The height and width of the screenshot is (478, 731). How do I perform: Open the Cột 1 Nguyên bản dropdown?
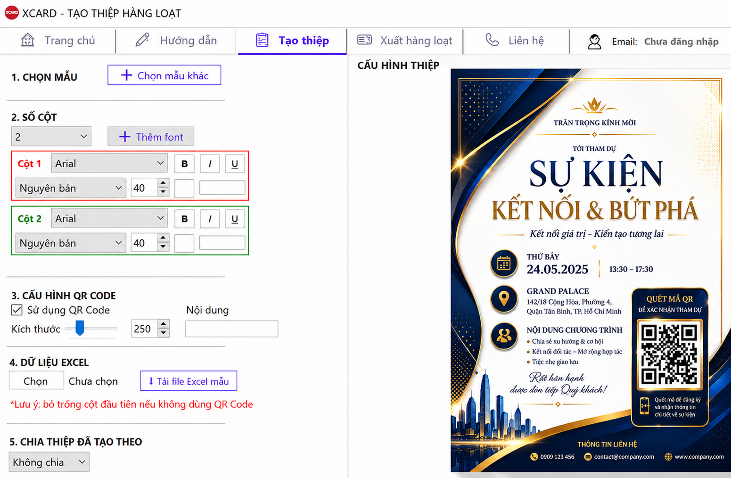click(x=71, y=188)
